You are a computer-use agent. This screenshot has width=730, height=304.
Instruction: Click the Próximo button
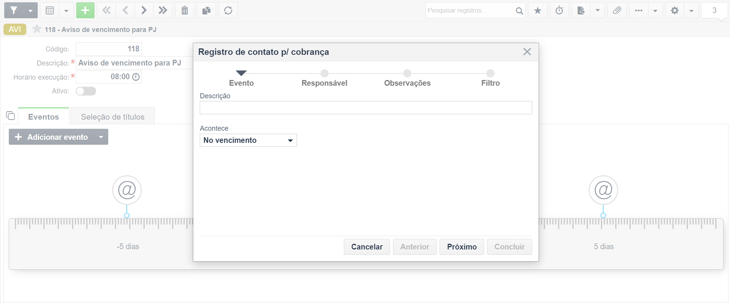(462, 247)
